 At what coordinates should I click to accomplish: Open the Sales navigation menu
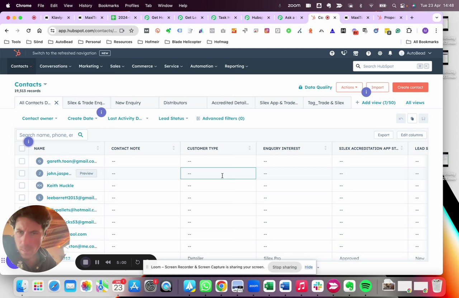(117, 66)
